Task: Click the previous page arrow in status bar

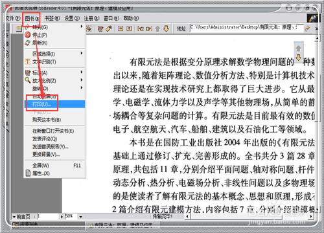Action: [35, 216]
